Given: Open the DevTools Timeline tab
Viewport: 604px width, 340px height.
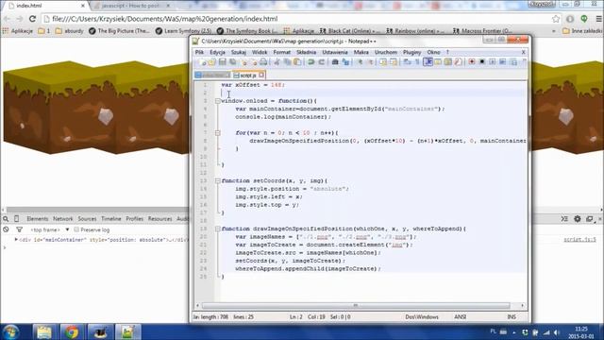Looking at the screenshot, I should point(111,219).
